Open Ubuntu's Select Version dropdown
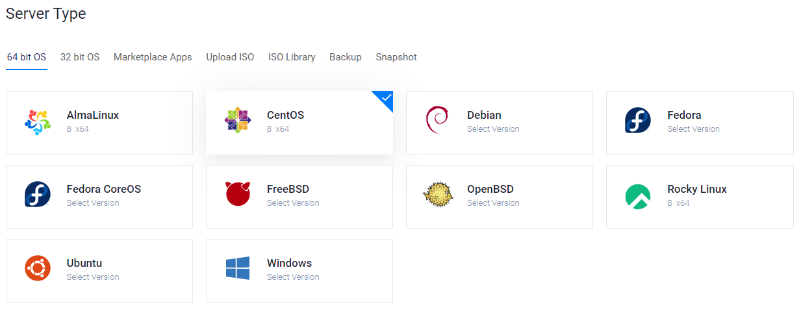Image resolution: width=801 pixels, height=309 pixels. [x=93, y=277]
